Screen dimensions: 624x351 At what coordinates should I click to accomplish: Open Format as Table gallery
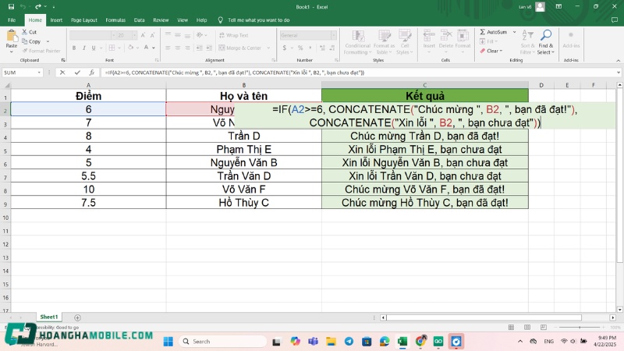(384, 42)
